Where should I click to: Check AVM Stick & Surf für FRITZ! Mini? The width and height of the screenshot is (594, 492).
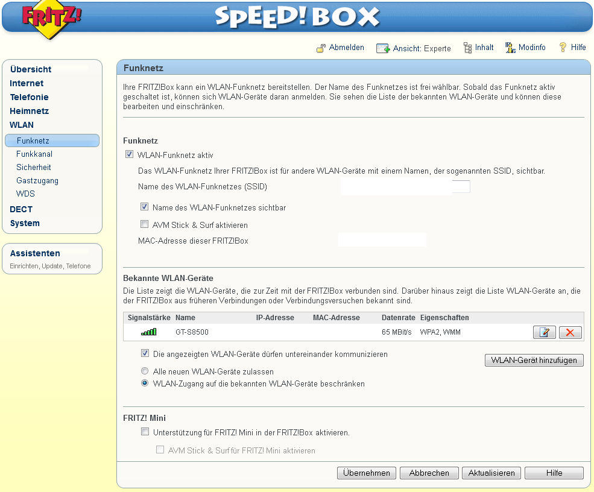[x=160, y=450]
